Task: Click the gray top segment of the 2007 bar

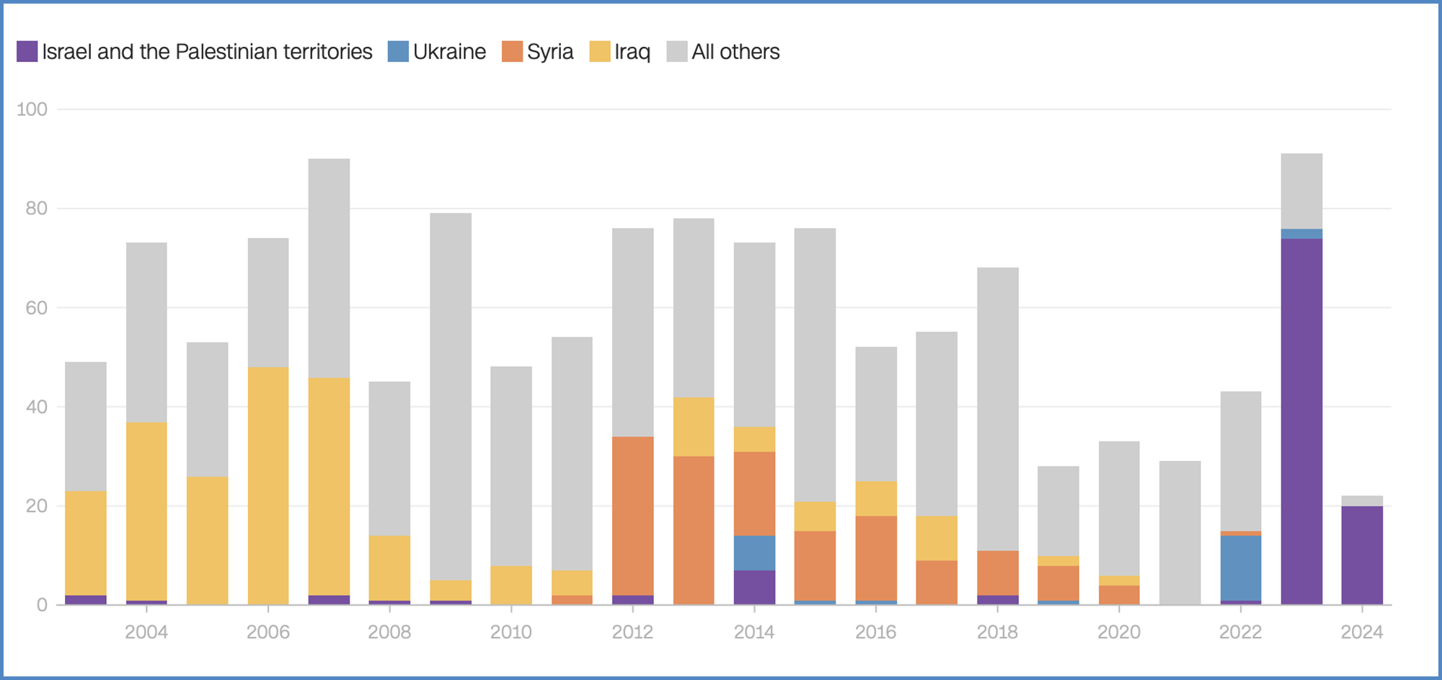Action: click(x=329, y=268)
